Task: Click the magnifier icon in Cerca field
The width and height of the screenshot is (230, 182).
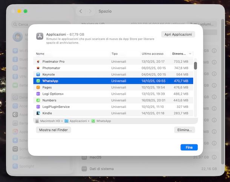Action: click(x=15, y=24)
